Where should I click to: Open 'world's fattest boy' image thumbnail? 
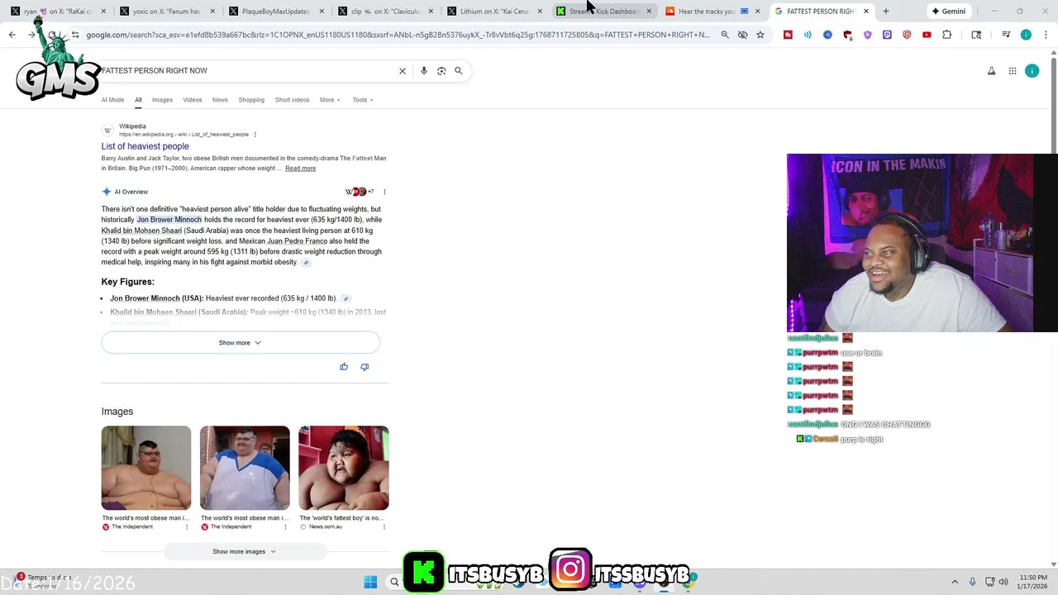(344, 468)
